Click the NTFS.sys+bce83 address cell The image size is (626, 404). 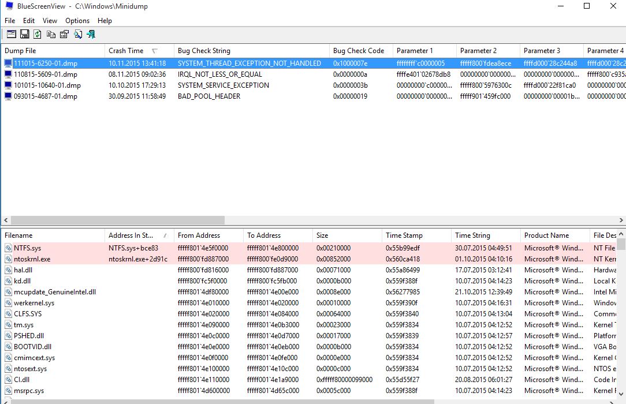[133, 248]
